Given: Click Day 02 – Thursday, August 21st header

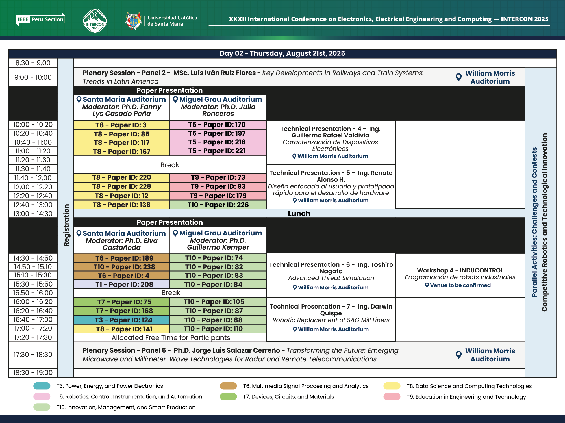Looking at the screenshot, I should point(282,53).
